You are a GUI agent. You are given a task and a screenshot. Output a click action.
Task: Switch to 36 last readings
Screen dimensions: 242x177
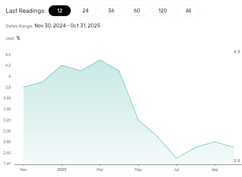click(x=111, y=11)
